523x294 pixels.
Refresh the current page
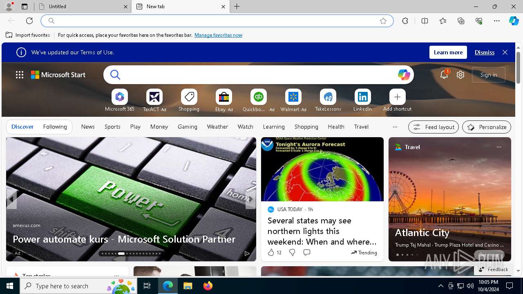tap(29, 21)
